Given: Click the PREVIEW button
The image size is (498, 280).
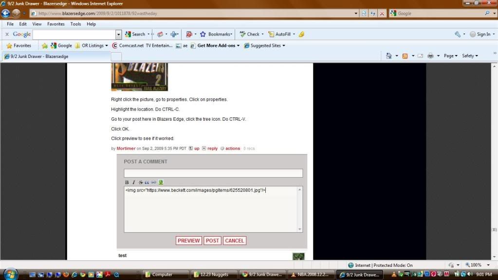Looking at the screenshot, I should [189, 241].
